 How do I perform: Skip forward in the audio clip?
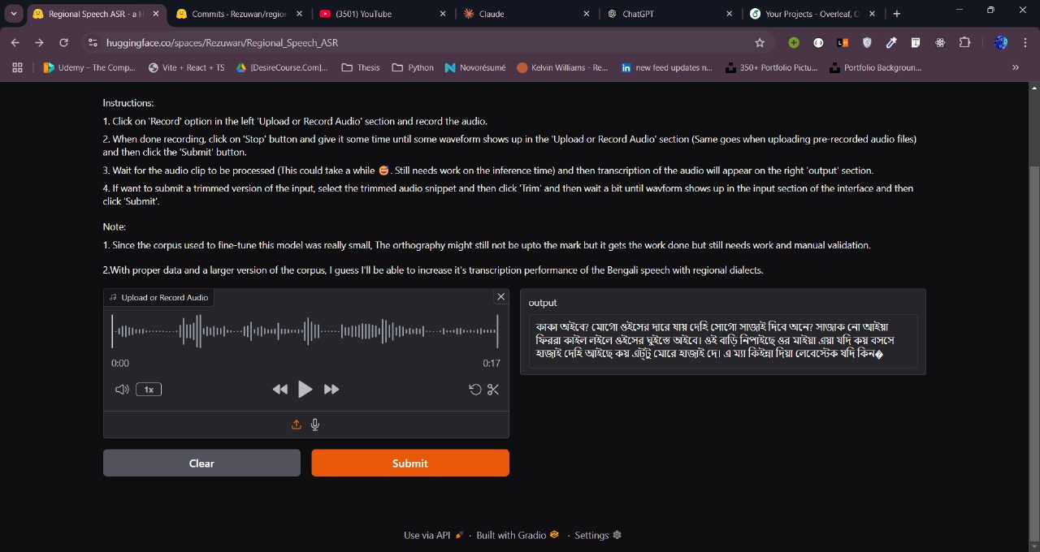331,390
